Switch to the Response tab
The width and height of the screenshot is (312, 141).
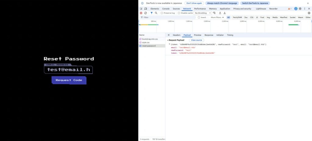[x=209, y=35]
